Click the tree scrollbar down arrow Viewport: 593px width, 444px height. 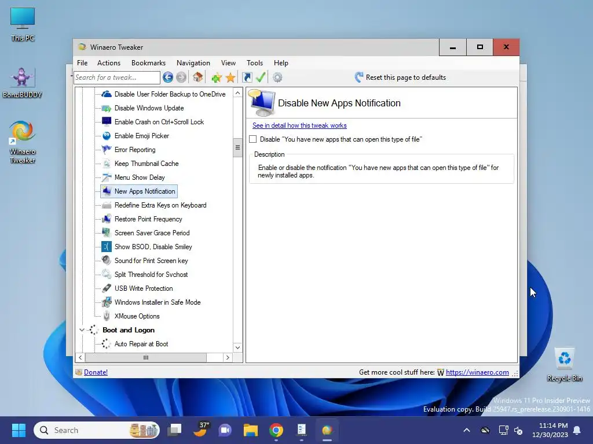237,347
